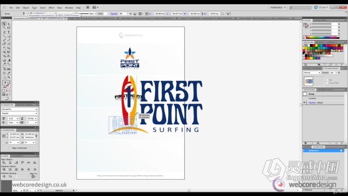Click the First Point thumbnail in Transparency
The height and width of the screenshot is (196, 348).
(x=308, y=81)
